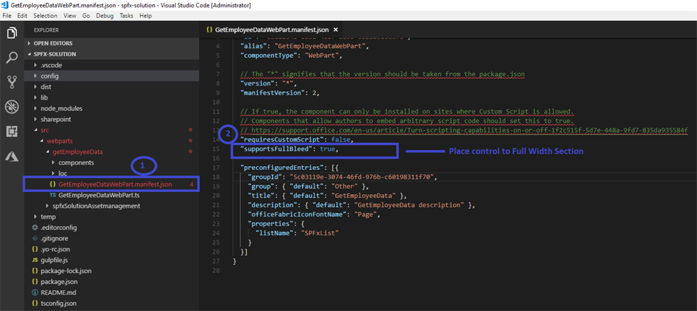697x311 pixels.
Task: Open the package.json file
Action: (x=111, y=282)
